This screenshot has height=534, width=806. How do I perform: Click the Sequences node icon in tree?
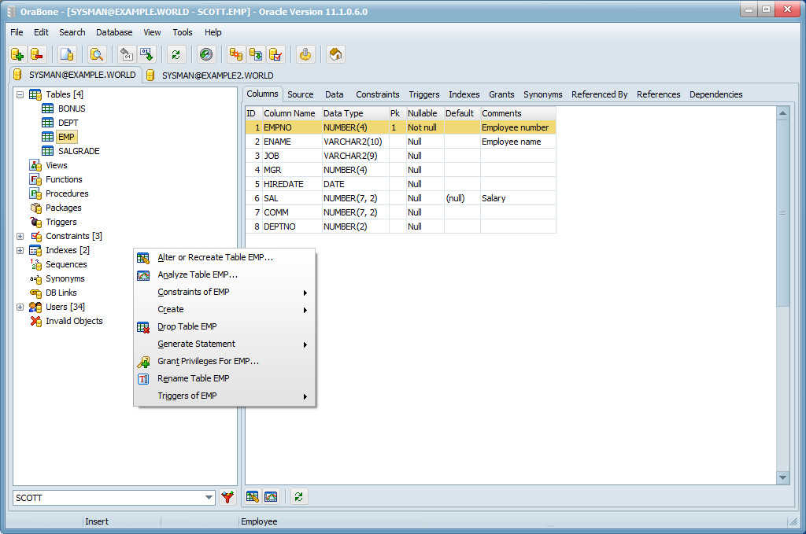coord(35,264)
